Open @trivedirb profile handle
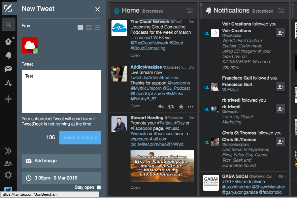The height and width of the screenshot is (198, 297). click(230, 112)
